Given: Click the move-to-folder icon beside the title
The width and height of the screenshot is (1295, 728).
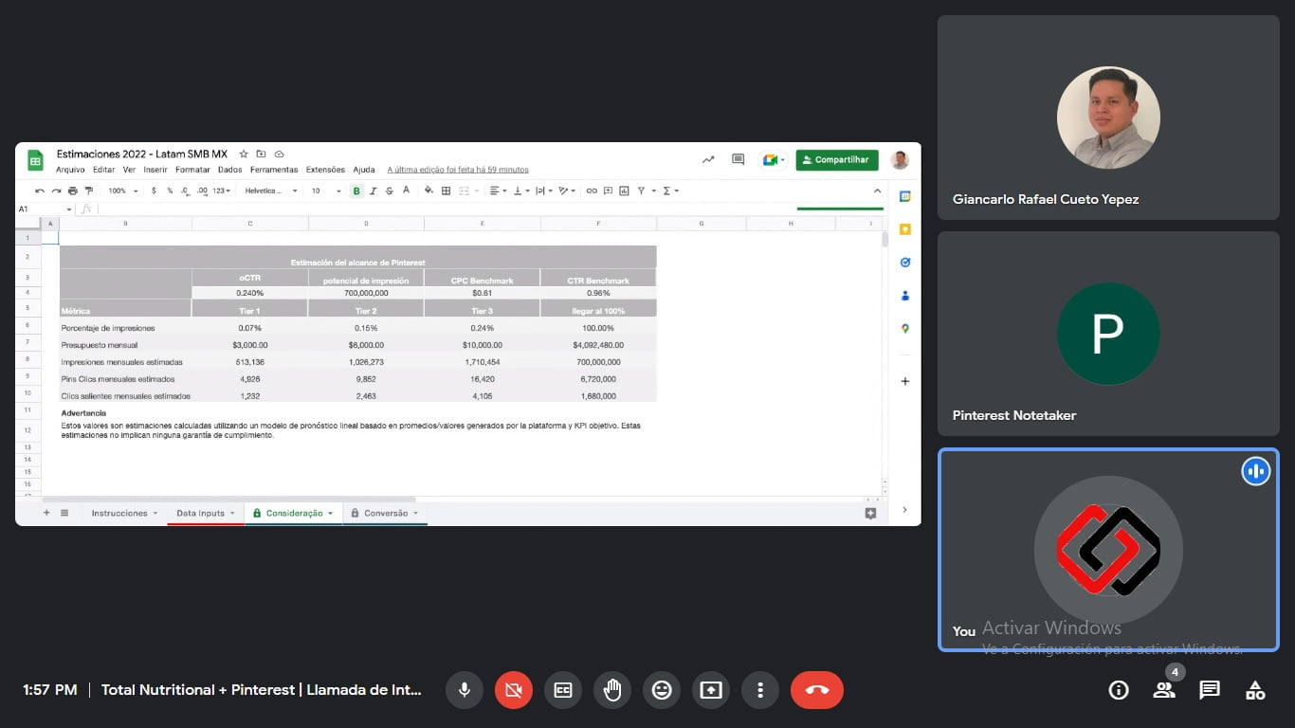Looking at the screenshot, I should click(x=262, y=154).
